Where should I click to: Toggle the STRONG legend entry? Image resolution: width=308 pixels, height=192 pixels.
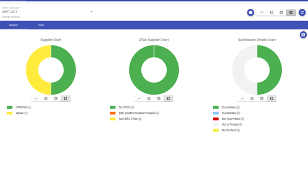pyautogui.click(x=22, y=107)
